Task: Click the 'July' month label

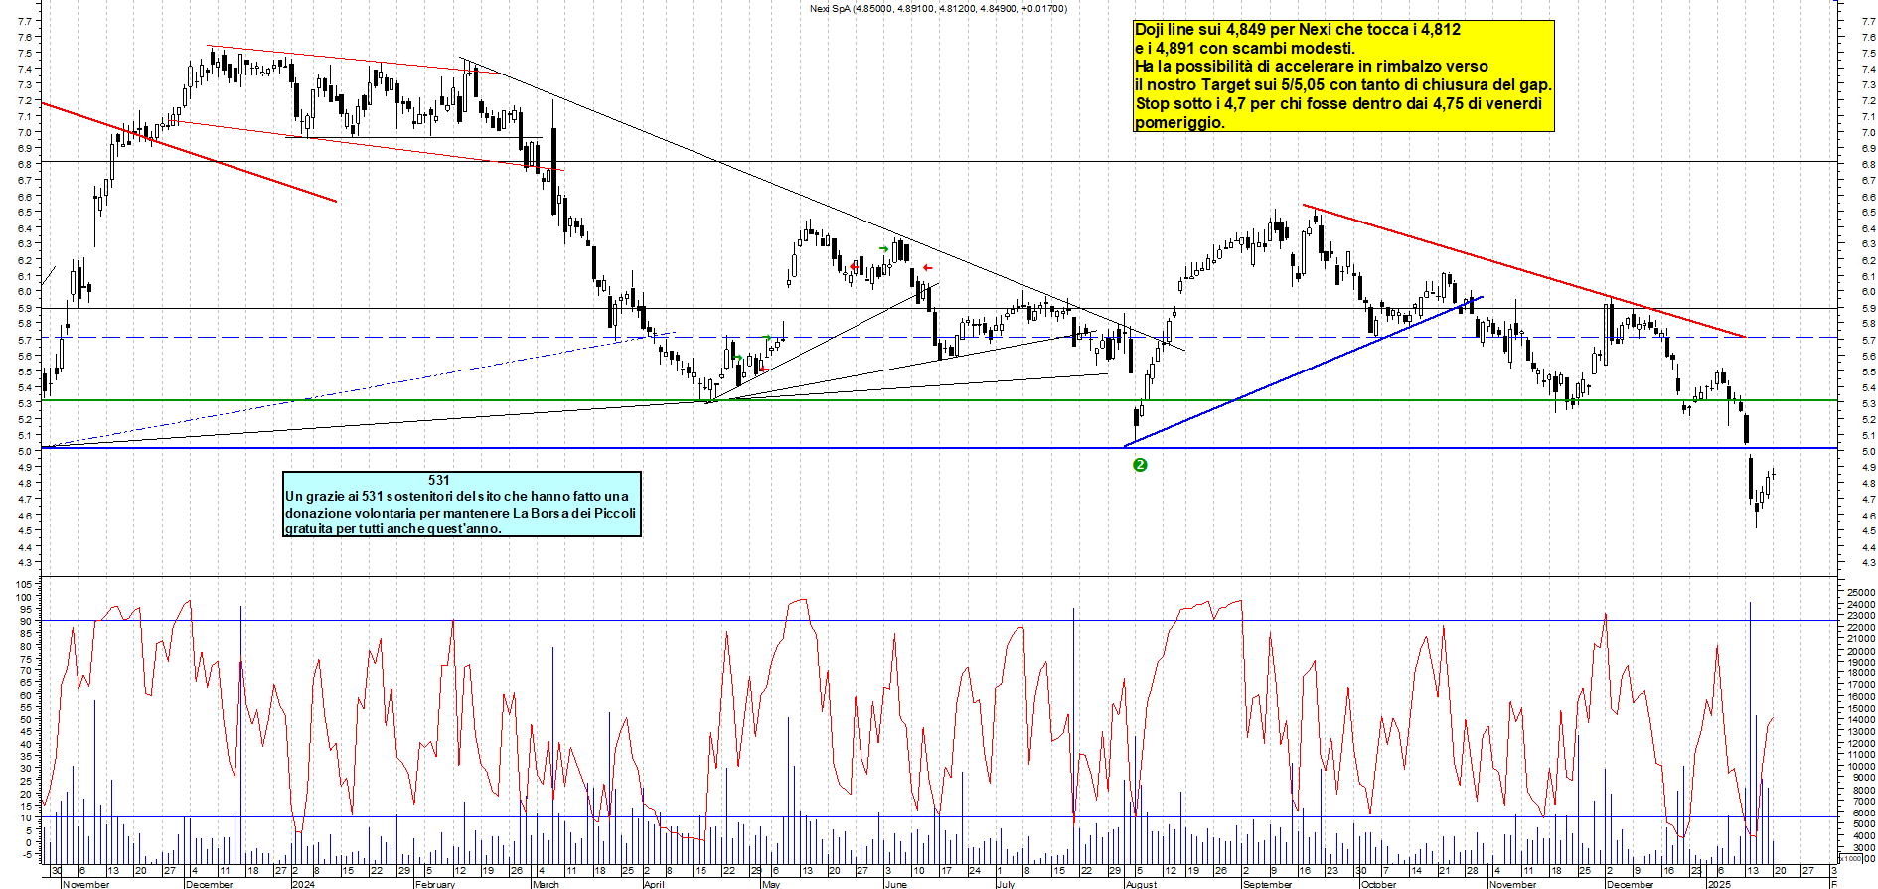Action: 1006,884
